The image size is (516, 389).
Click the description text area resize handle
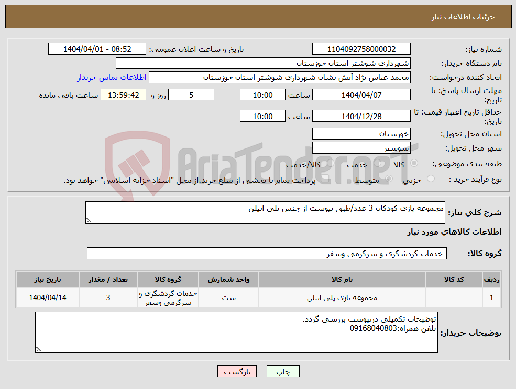coord(88,221)
